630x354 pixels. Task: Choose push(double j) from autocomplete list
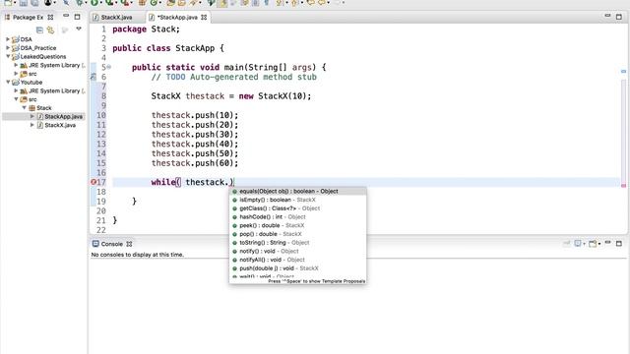click(297, 268)
